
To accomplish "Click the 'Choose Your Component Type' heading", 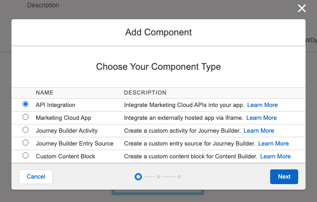I will 158,67.
